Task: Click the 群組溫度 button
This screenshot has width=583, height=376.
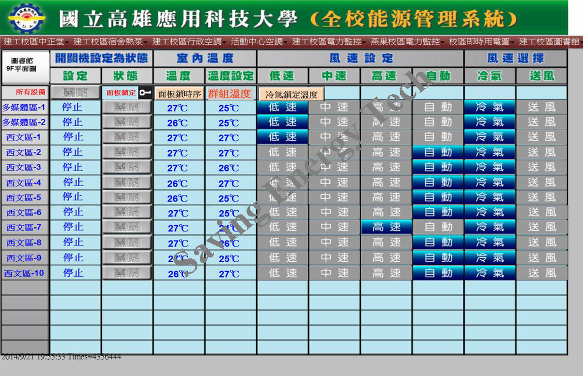Action: coord(229,94)
